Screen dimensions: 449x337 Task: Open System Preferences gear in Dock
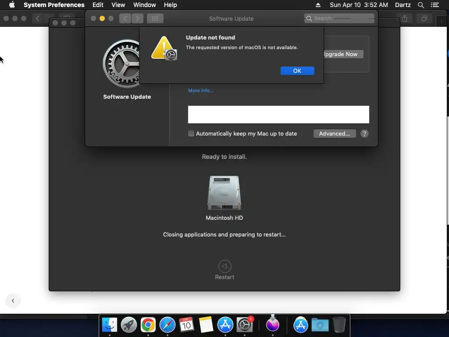tap(245, 325)
